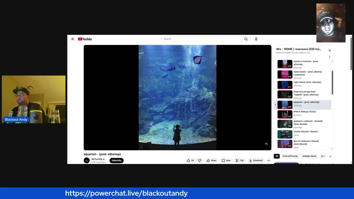Select the 'majestic' ta2cute type beat title
Viewport: 354px width, 199px height.
[306, 93]
